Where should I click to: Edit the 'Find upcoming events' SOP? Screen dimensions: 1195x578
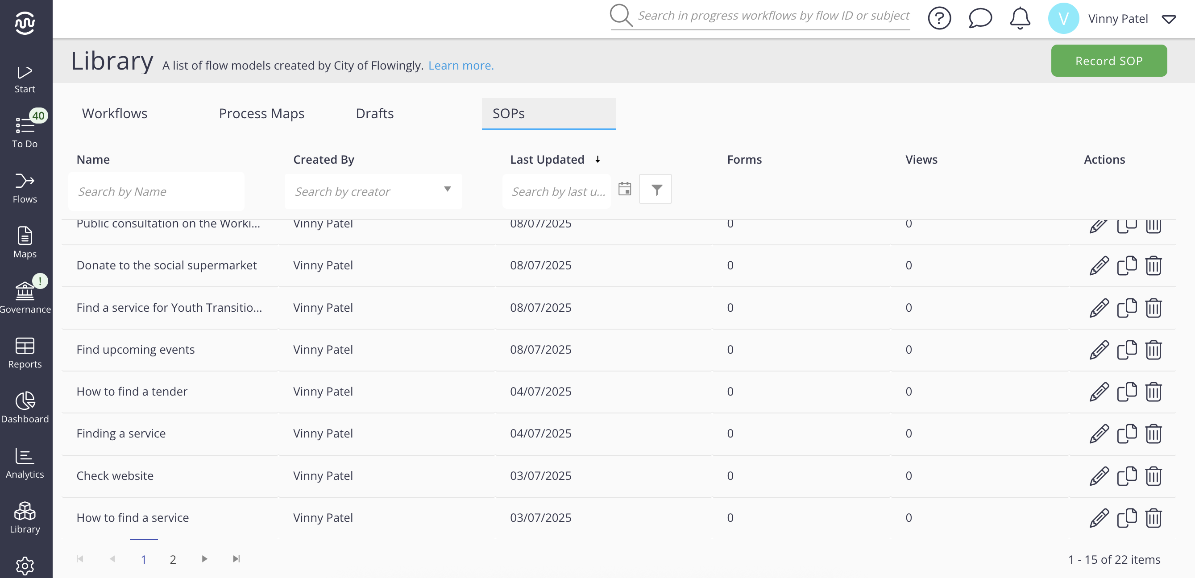tap(1099, 350)
